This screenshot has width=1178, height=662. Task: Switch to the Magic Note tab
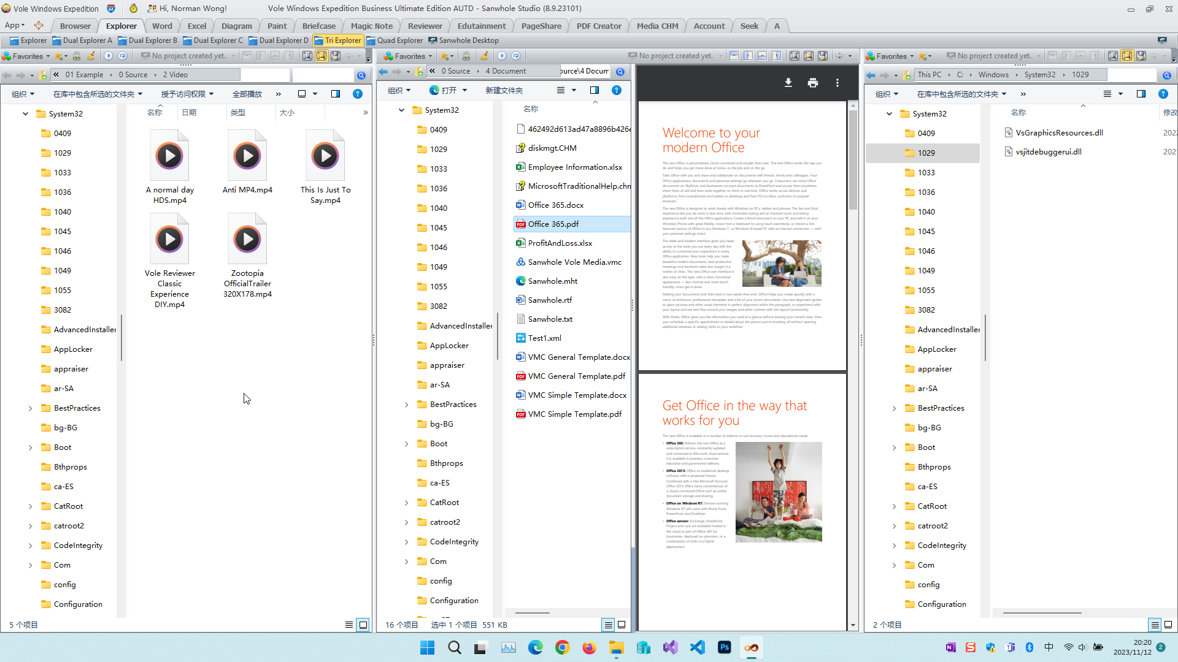click(371, 26)
